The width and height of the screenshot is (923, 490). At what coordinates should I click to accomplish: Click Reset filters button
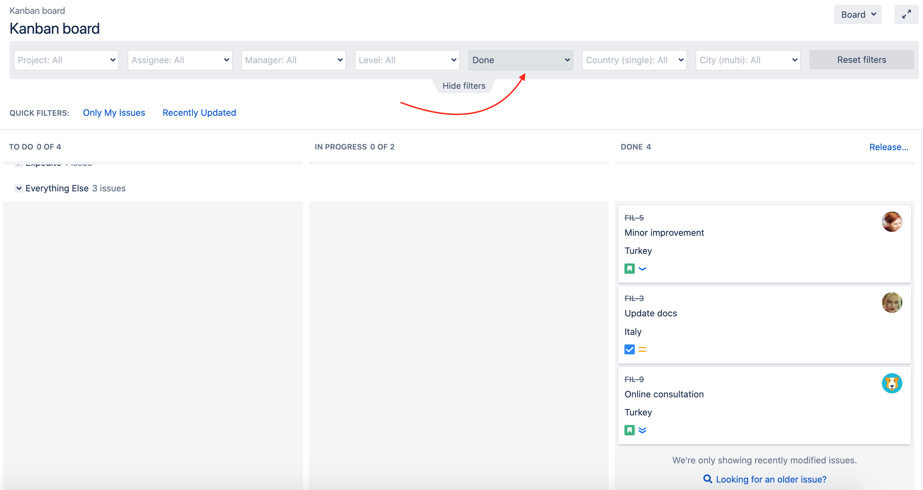coord(861,60)
